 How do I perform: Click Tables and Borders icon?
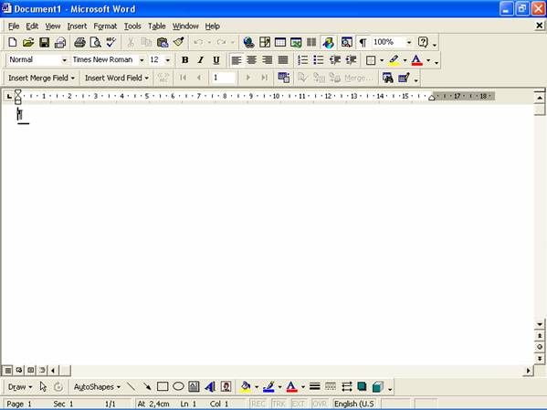click(265, 43)
